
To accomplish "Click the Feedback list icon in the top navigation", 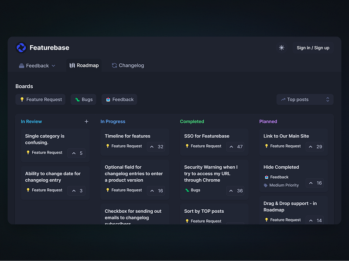I will (x=21, y=65).
